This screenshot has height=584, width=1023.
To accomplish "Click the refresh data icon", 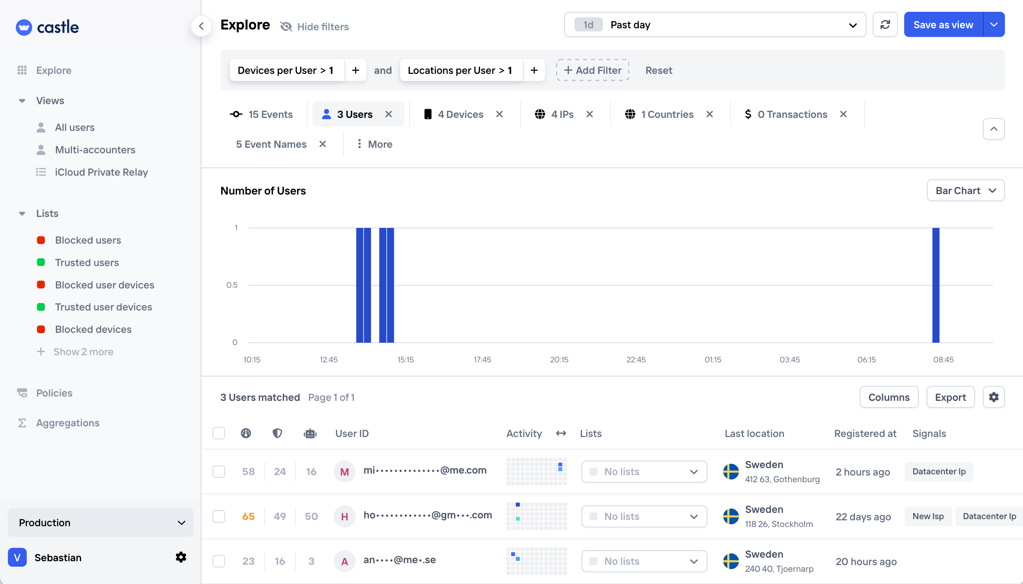I will [x=885, y=25].
